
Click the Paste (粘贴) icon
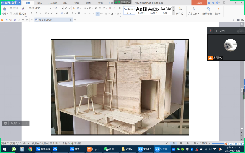point(4,9)
